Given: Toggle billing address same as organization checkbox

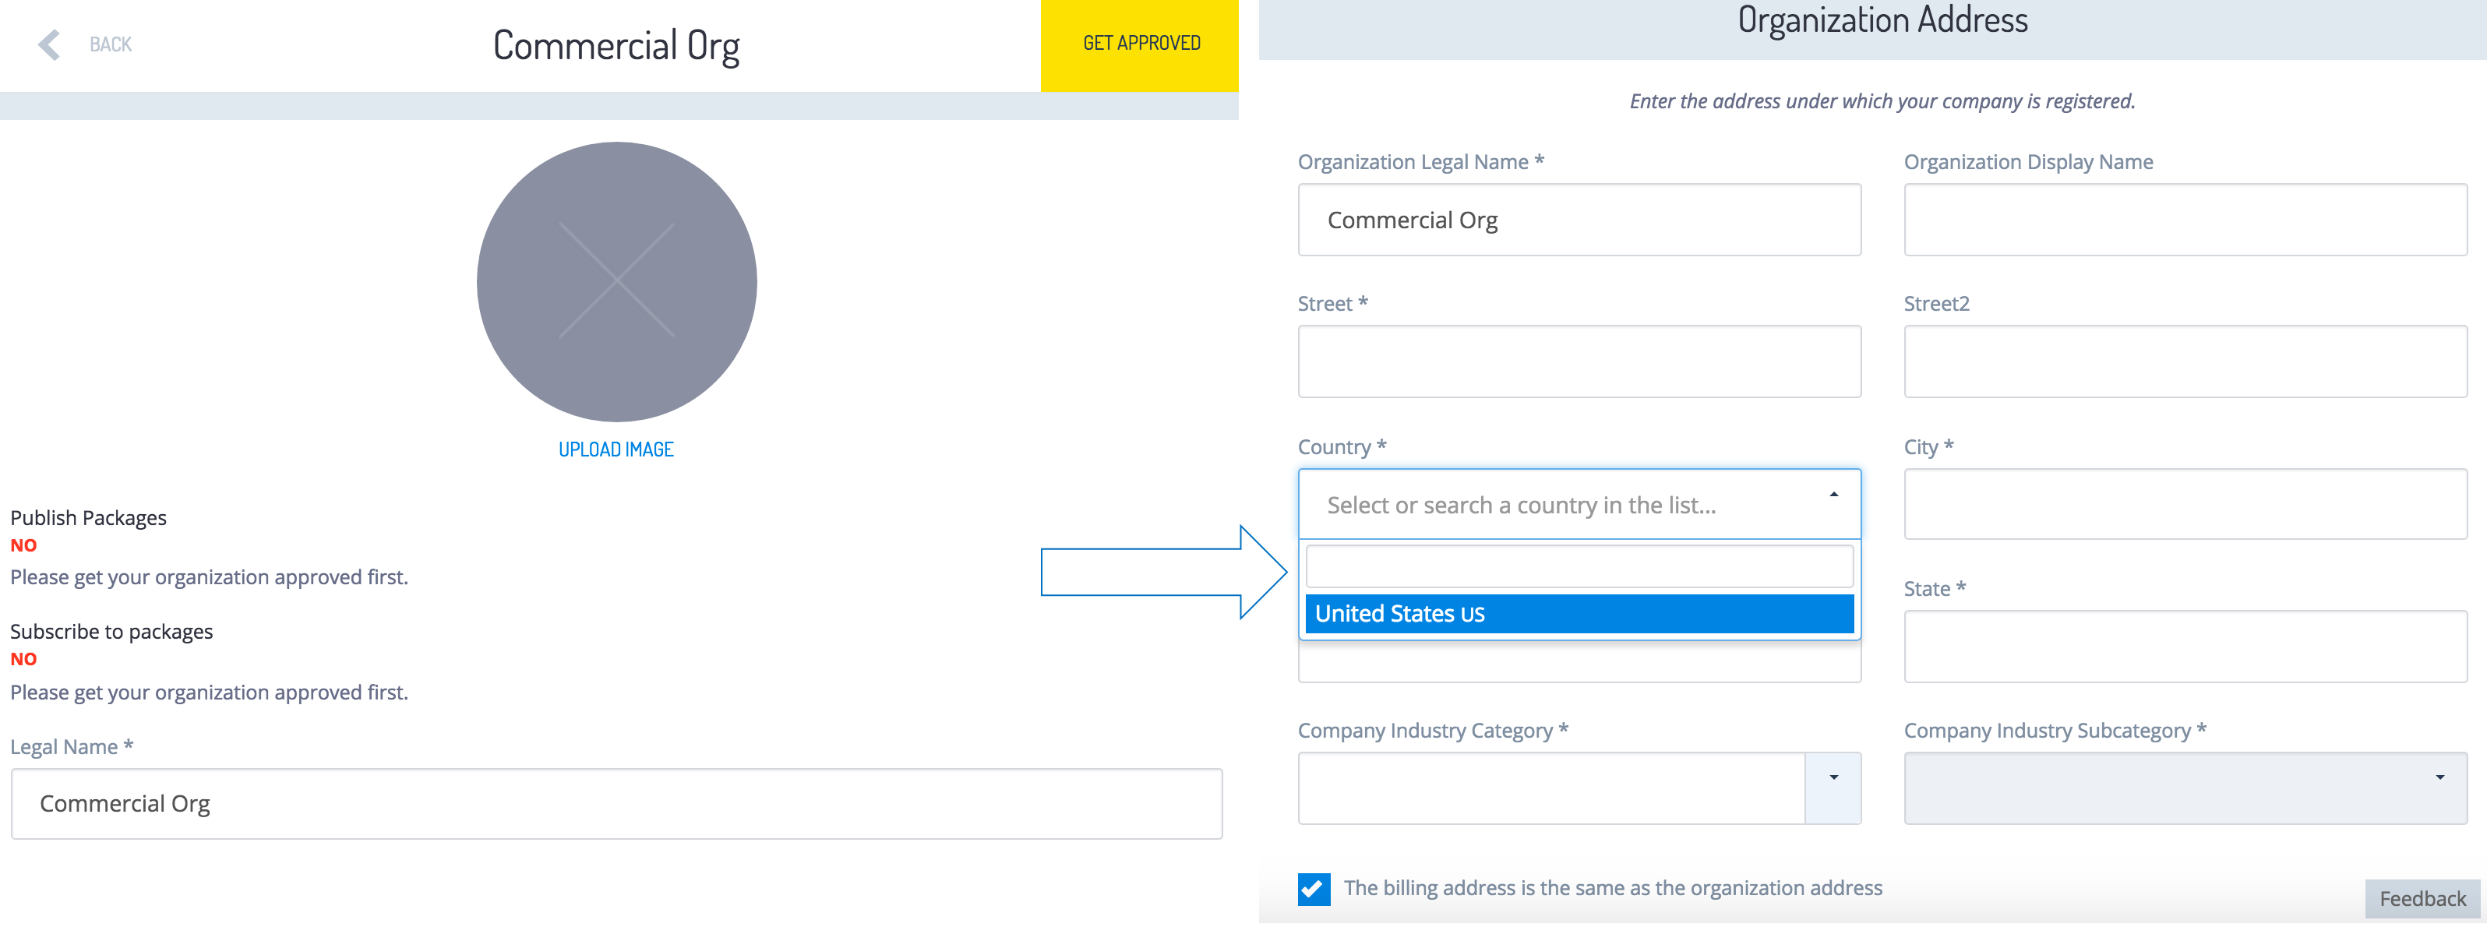Looking at the screenshot, I should [x=1314, y=889].
